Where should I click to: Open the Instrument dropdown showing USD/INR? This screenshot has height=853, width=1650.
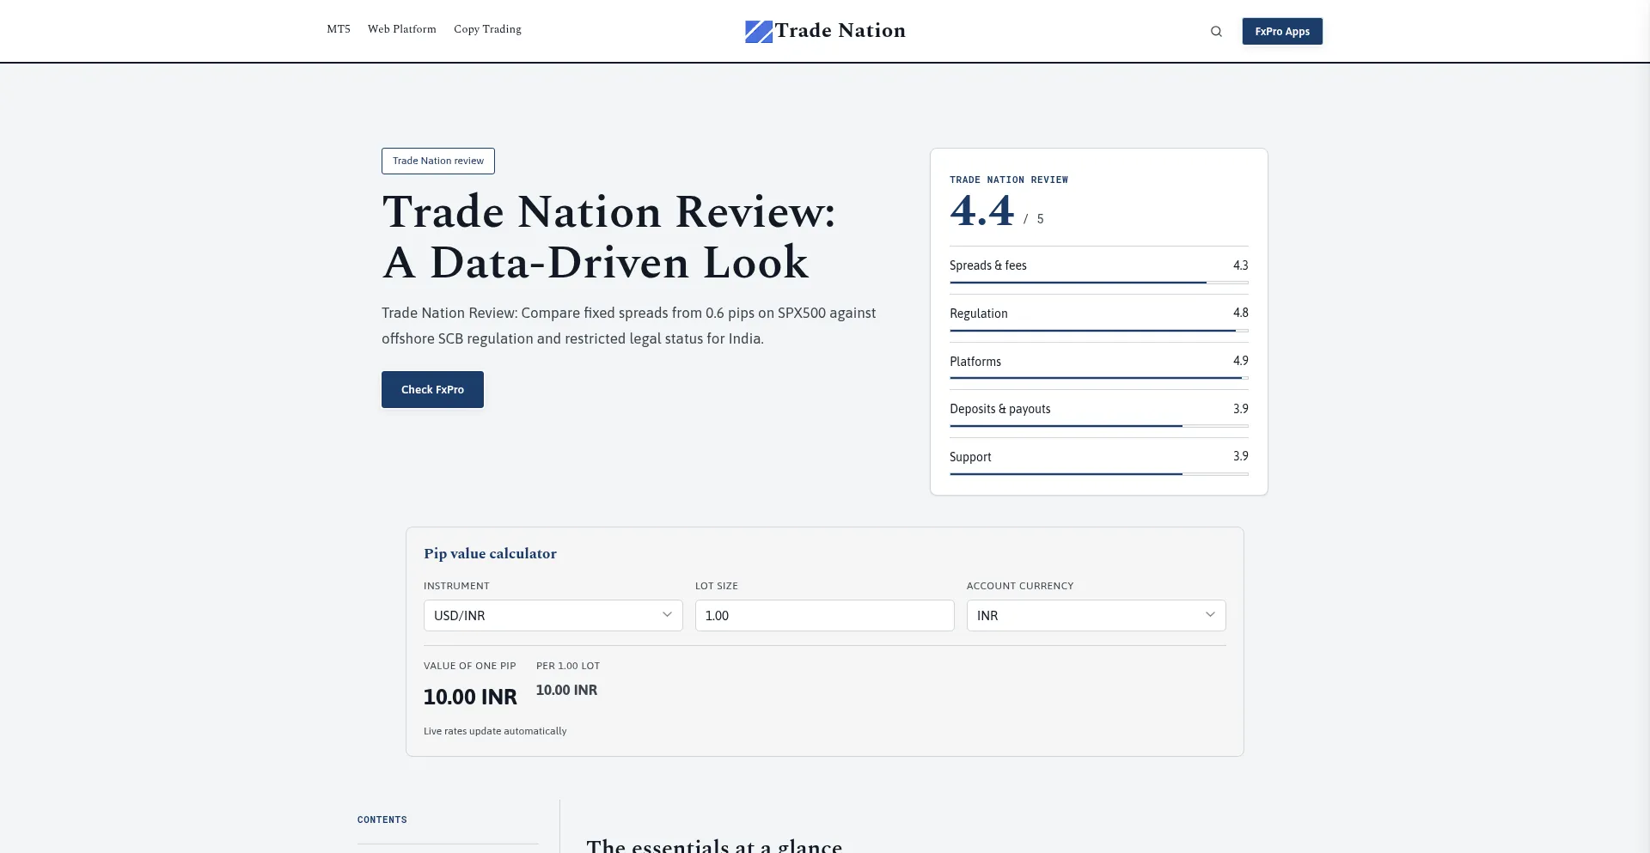(x=553, y=615)
